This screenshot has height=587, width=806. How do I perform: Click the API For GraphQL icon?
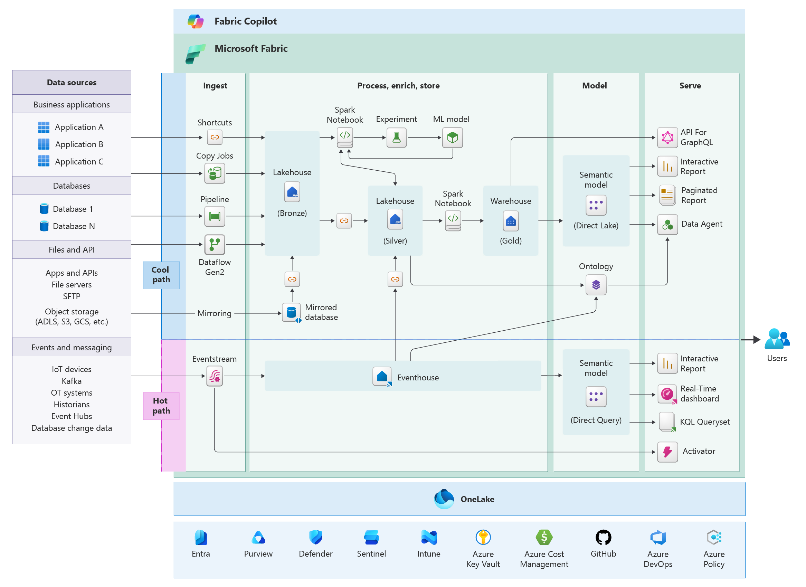pyautogui.click(x=667, y=138)
